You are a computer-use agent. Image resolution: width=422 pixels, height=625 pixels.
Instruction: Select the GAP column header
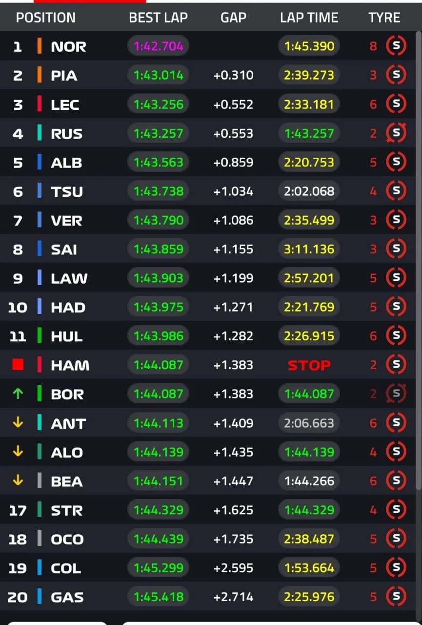tap(233, 18)
